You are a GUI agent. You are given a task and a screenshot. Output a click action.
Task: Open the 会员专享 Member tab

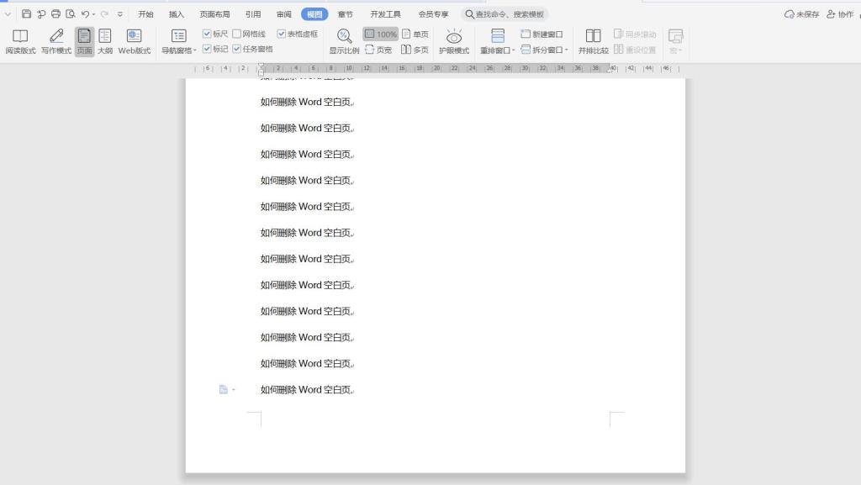[x=433, y=14]
